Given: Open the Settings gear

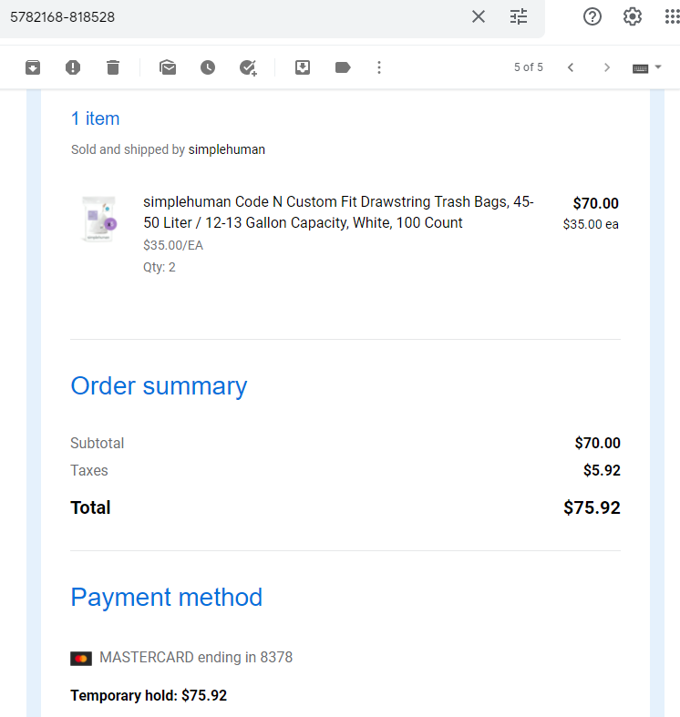Looking at the screenshot, I should pyautogui.click(x=633, y=17).
